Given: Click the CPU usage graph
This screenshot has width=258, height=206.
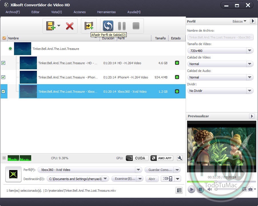Looking at the screenshot, I should [19, 158].
